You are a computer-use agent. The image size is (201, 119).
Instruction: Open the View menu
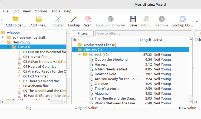(27, 11)
